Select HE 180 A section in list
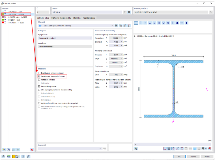Viewport: 215px width, 161px height. (18, 23)
